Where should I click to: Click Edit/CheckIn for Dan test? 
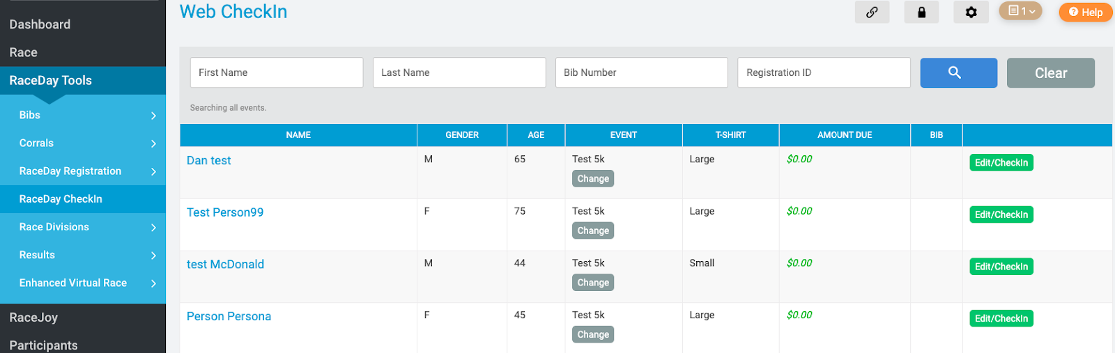(x=1001, y=162)
